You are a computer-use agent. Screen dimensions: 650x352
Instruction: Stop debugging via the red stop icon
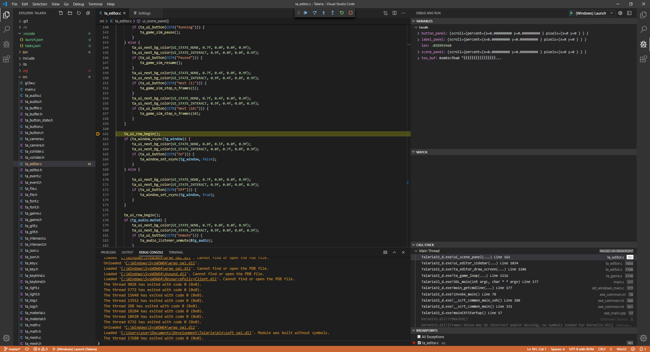pos(350,13)
